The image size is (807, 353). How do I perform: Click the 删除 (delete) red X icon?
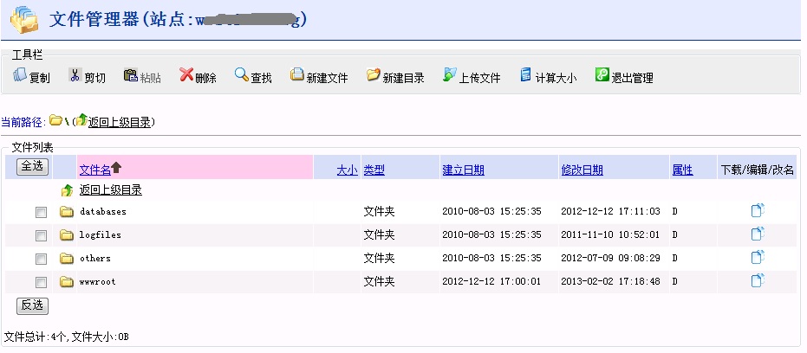click(186, 76)
